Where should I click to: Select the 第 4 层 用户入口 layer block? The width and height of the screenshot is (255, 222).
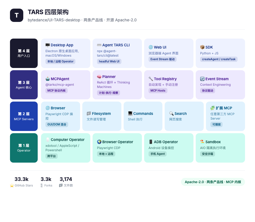(24, 53)
